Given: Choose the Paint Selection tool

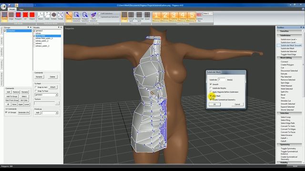Looking at the screenshot, I should click(93, 17).
